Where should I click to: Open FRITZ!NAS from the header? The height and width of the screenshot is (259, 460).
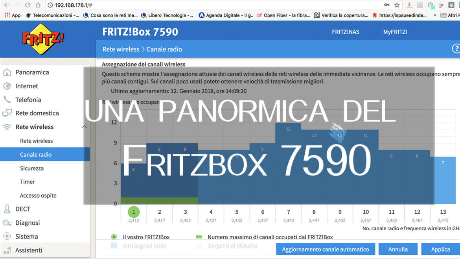pyautogui.click(x=346, y=32)
